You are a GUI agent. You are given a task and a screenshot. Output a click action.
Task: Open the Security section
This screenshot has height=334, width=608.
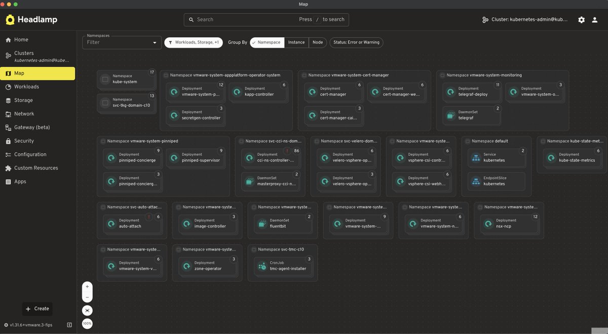coord(37,141)
